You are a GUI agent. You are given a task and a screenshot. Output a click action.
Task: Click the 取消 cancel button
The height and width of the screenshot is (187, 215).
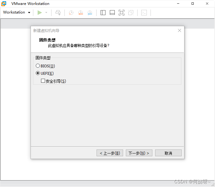coord(168,153)
